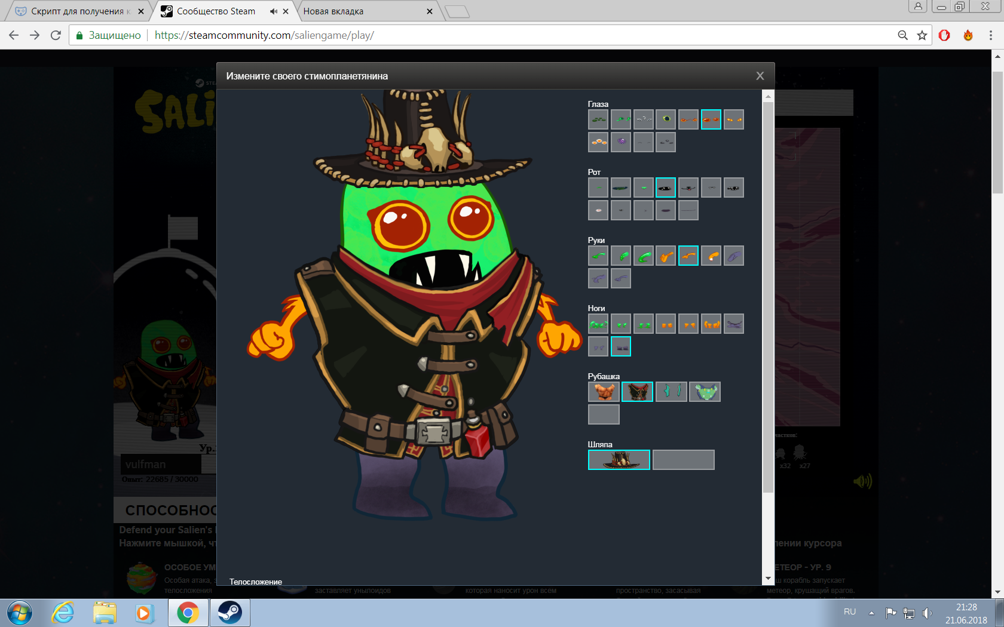Select the highlighted purple boots legs
1004x627 pixels.
(621, 346)
